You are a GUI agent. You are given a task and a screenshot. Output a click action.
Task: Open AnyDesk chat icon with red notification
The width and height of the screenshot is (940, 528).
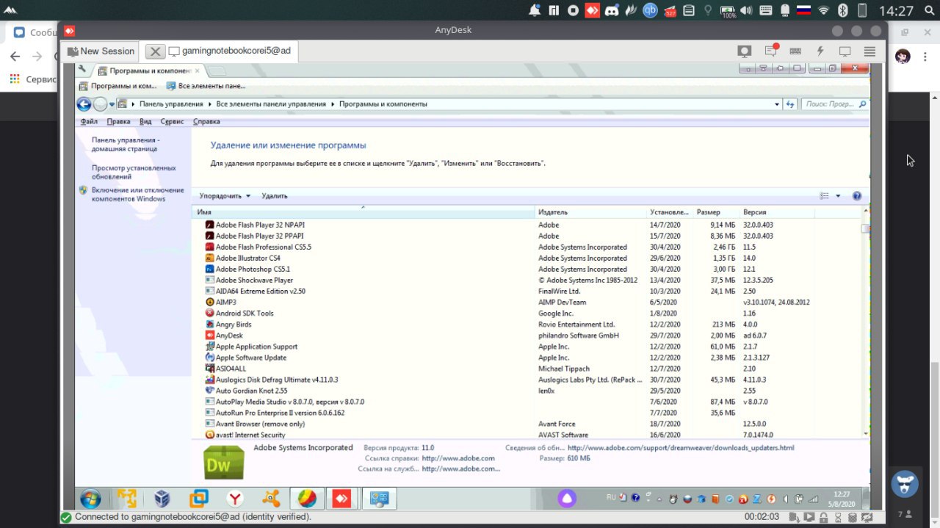(x=770, y=51)
